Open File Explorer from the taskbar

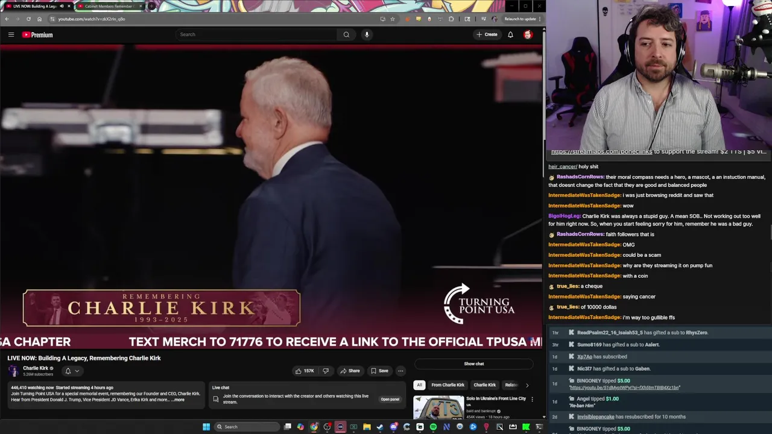(367, 427)
